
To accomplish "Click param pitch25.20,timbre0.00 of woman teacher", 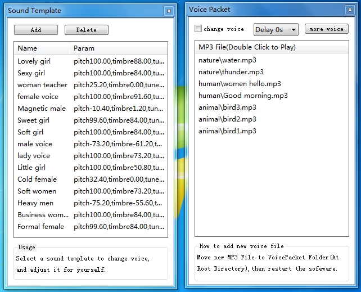I will [119, 85].
